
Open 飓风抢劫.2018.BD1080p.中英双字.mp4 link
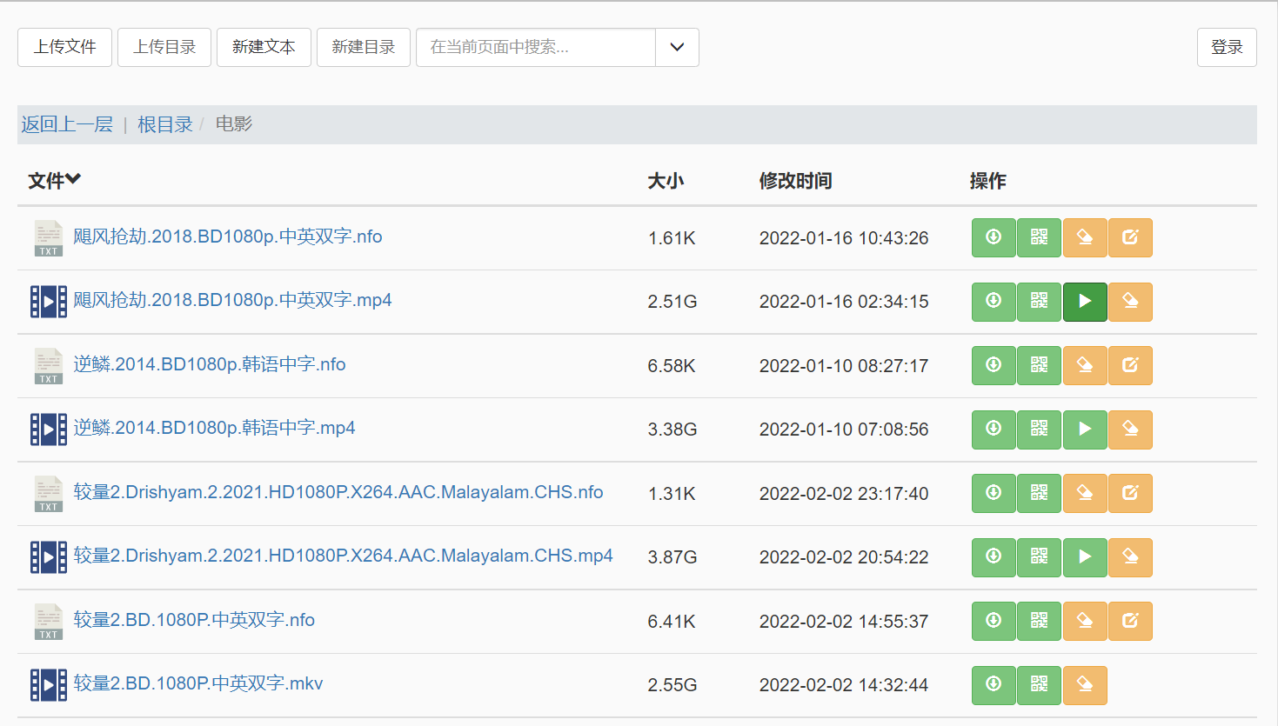coord(232,300)
